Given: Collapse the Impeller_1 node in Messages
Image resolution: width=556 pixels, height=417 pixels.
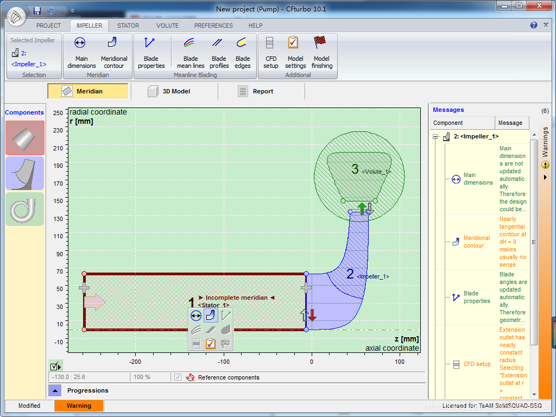Looking at the screenshot, I should pos(435,136).
